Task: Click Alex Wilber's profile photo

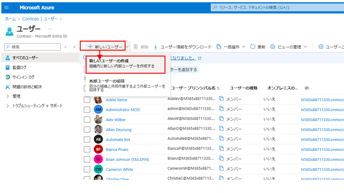Action: (x=98, y=119)
